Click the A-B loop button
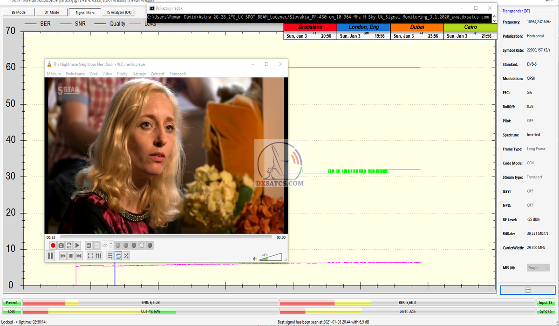This screenshot has height=326, width=559. tap(69, 245)
